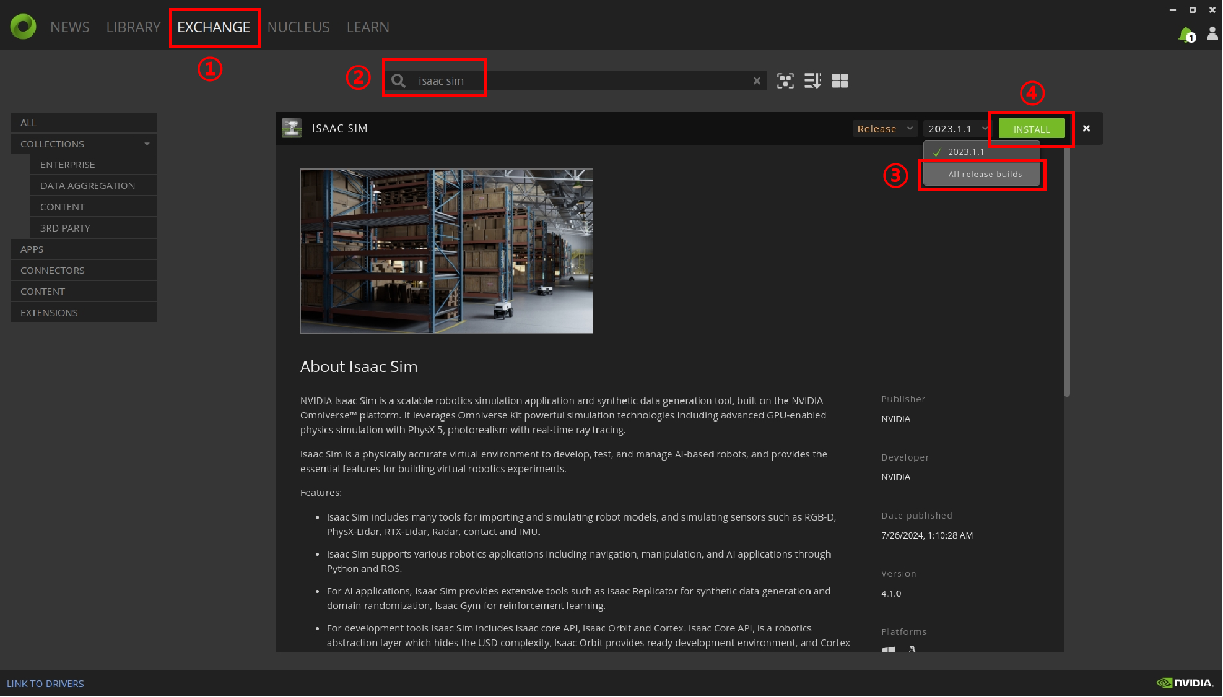The width and height of the screenshot is (1223, 697).
Task: Open the user account icon
Action: click(1212, 33)
